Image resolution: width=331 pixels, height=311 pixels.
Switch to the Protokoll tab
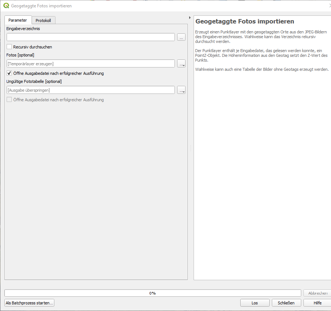[x=43, y=21]
